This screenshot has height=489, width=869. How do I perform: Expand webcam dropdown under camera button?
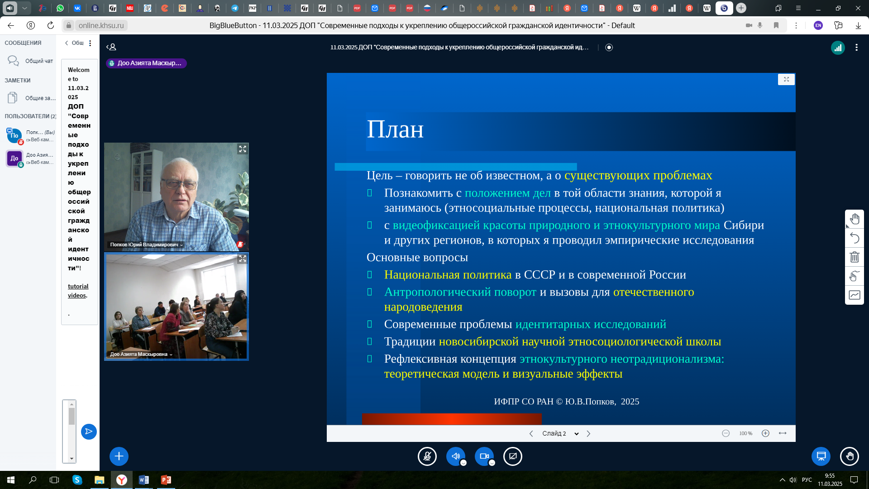492,463
